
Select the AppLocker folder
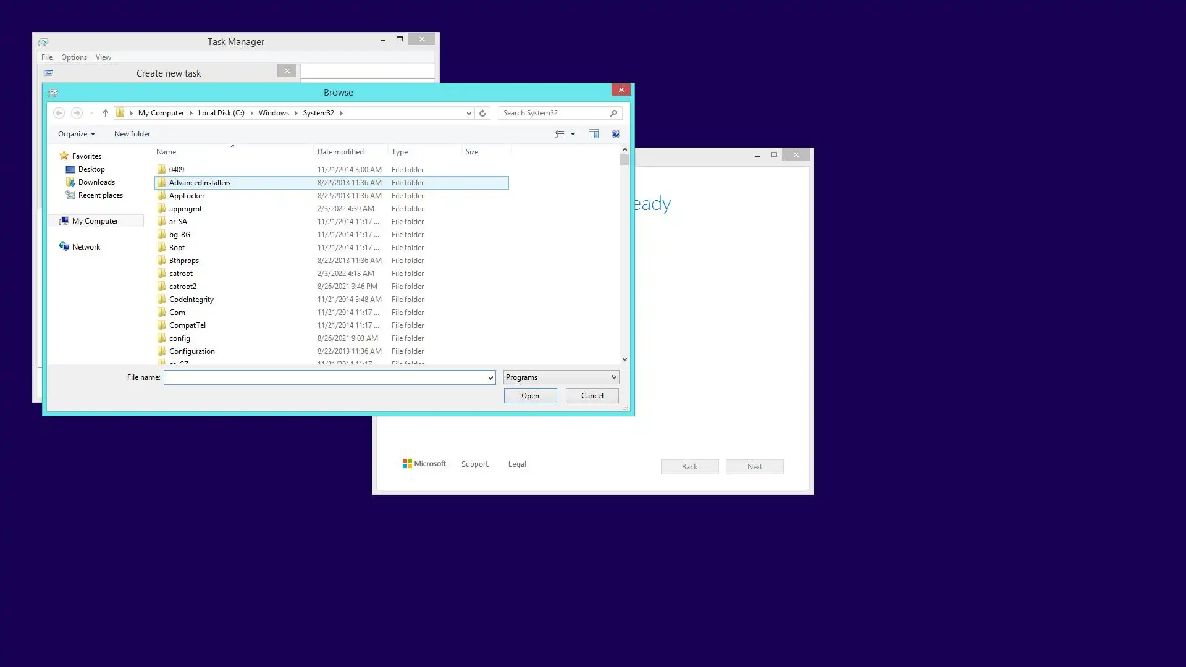click(x=187, y=196)
